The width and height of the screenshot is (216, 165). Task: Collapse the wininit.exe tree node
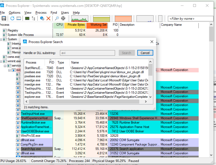pos(1,61)
